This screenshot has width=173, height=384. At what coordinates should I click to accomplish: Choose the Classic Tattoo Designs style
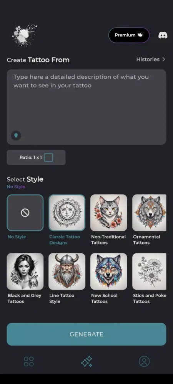(67, 213)
